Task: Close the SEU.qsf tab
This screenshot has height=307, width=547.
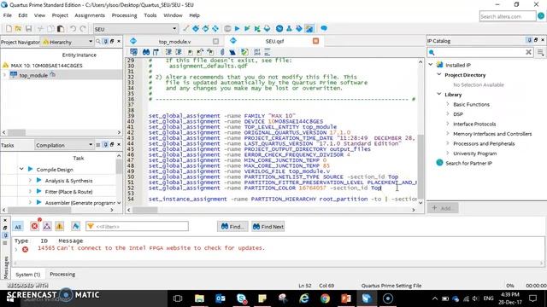Action: [315, 41]
